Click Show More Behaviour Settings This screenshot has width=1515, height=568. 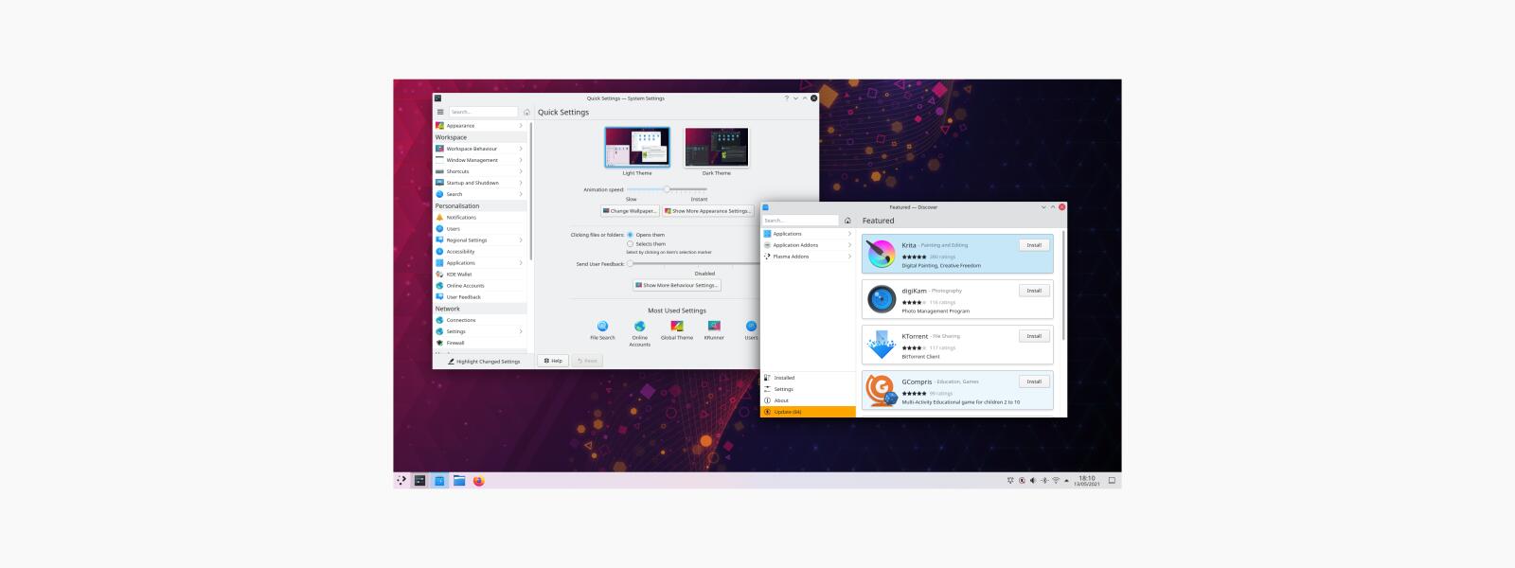(x=676, y=285)
